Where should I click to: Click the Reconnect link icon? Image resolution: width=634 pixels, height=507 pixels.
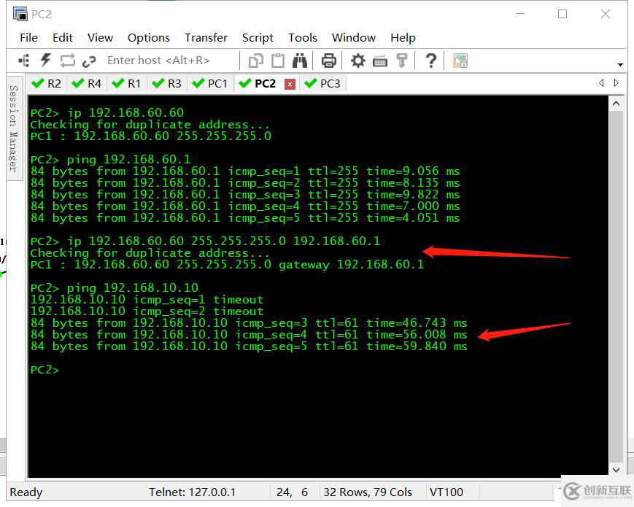pyautogui.click(x=89, y=61)
